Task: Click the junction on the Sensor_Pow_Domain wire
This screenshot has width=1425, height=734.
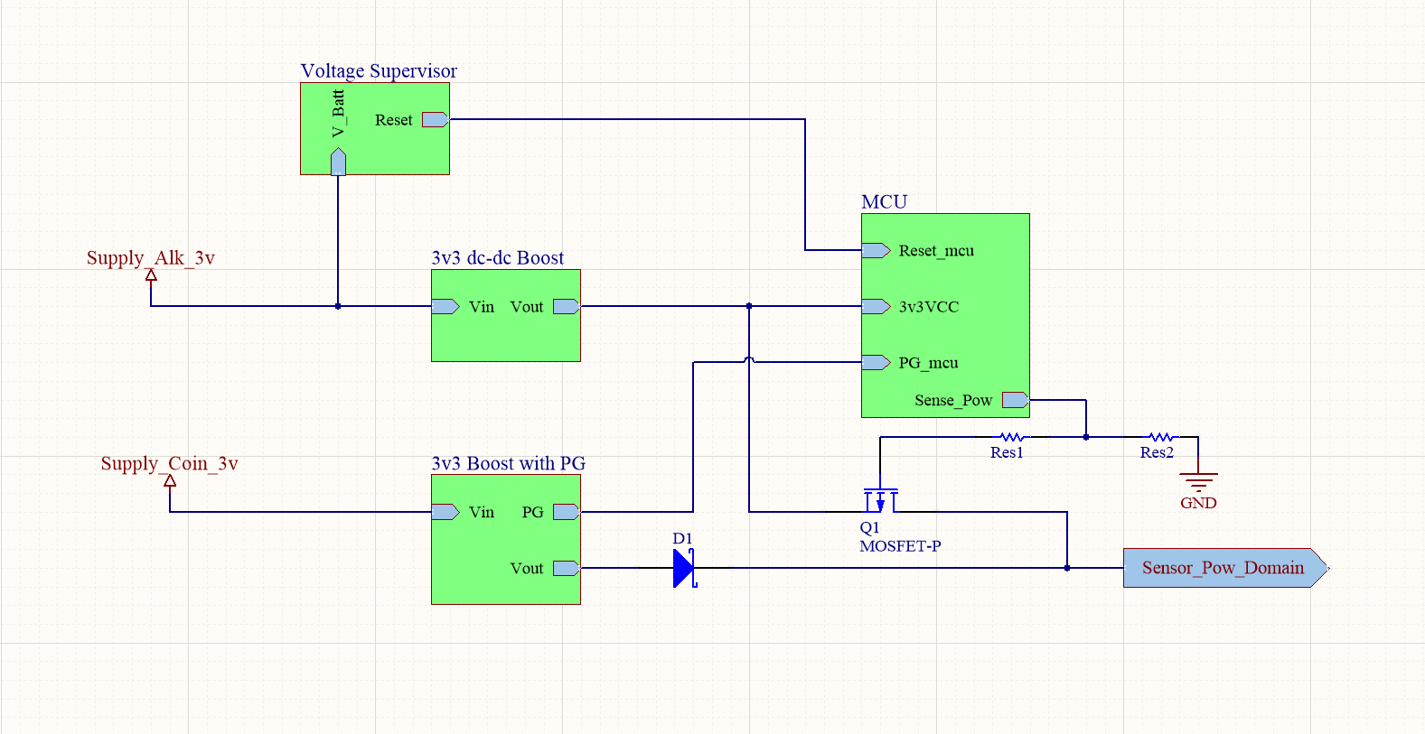Action: [x=1067, y=568]
